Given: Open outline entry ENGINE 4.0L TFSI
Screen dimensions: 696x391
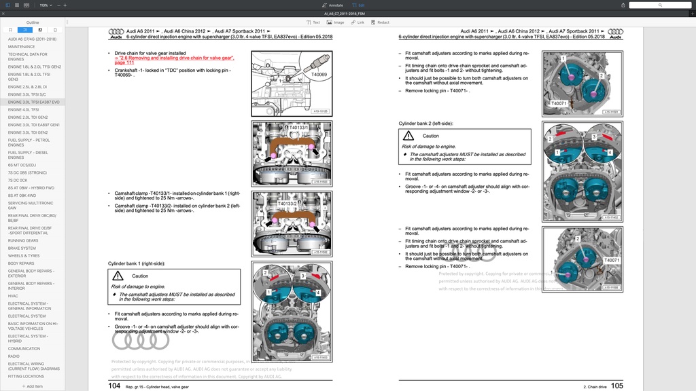Looking at the screenshot, I should [23, 109].
